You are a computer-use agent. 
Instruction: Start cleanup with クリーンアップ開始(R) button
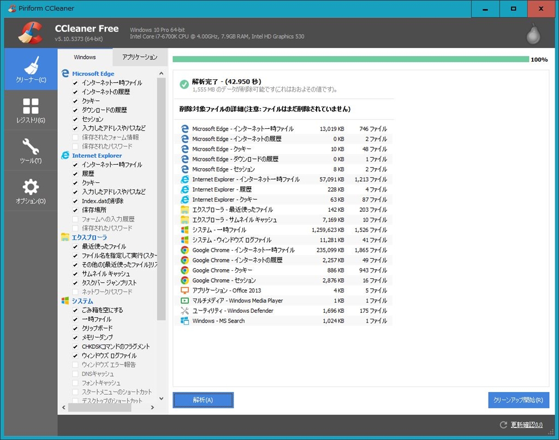(x=519, y=400)
